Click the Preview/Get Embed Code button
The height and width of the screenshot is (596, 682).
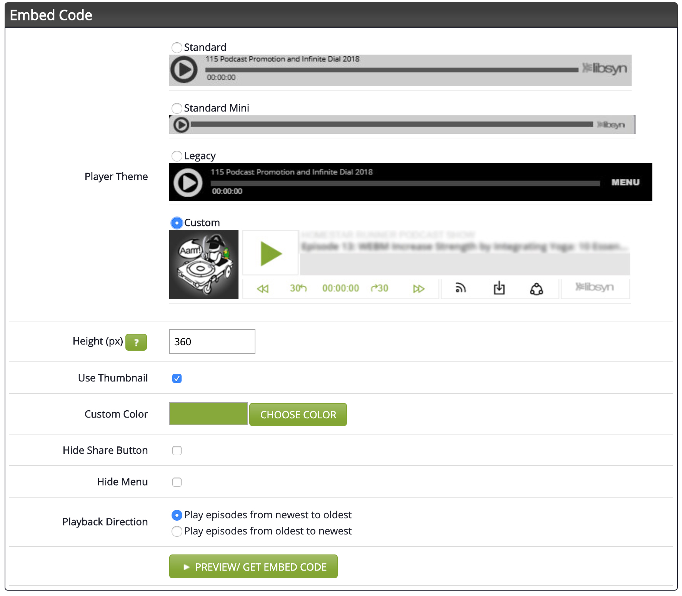tap(253, 566)
